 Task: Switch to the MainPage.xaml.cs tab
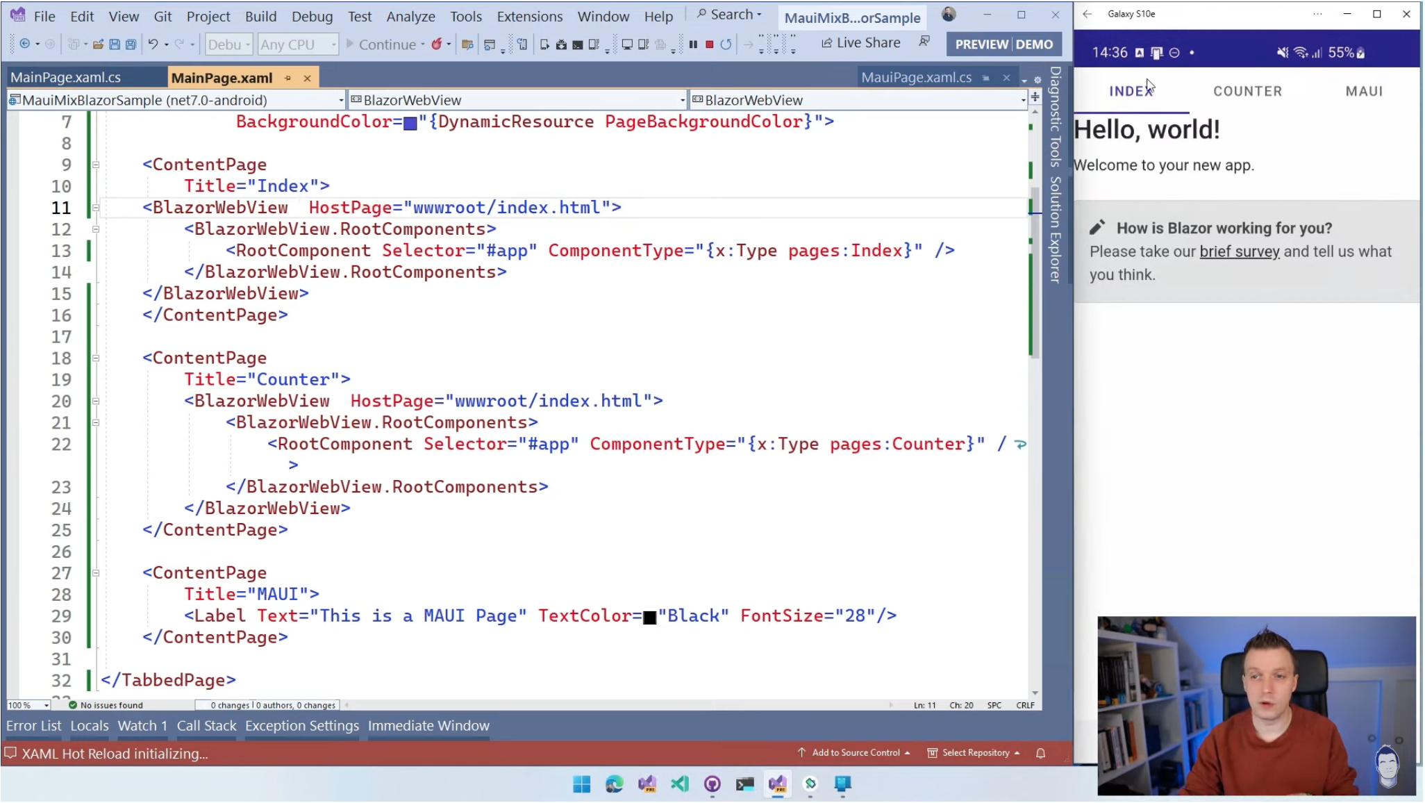66,78
